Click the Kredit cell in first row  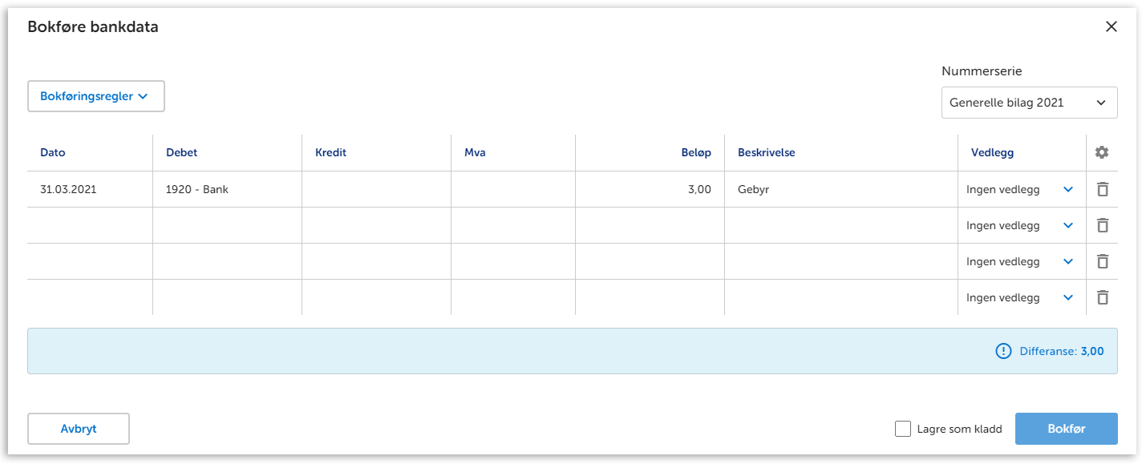tap(376, 190)
